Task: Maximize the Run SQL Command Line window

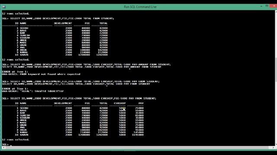Action: tap(267, 6)
